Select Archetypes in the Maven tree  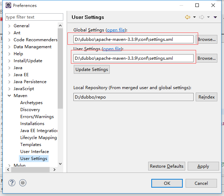(31, 103)
